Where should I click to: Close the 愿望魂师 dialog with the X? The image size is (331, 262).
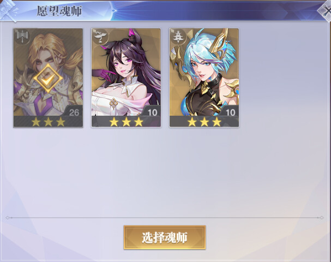point(326,10)
